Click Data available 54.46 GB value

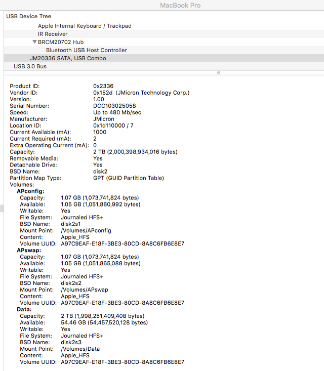click(x=104, y=322)
